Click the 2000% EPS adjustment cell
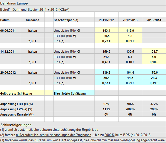 tap(130, 109)
